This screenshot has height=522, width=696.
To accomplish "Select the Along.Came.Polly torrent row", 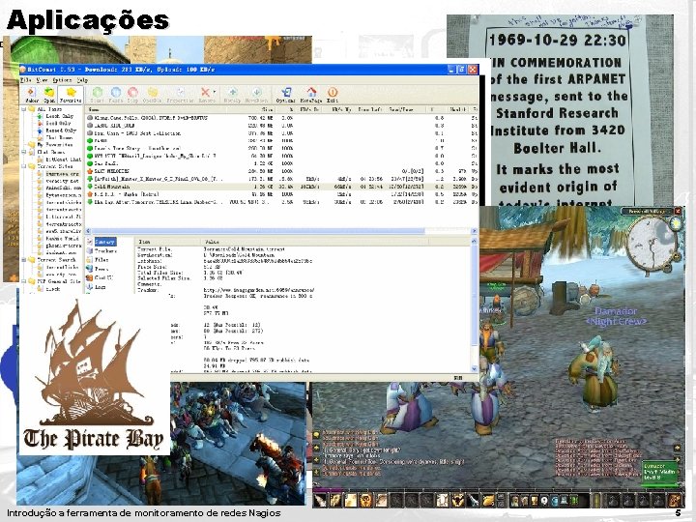I will 282,118.
